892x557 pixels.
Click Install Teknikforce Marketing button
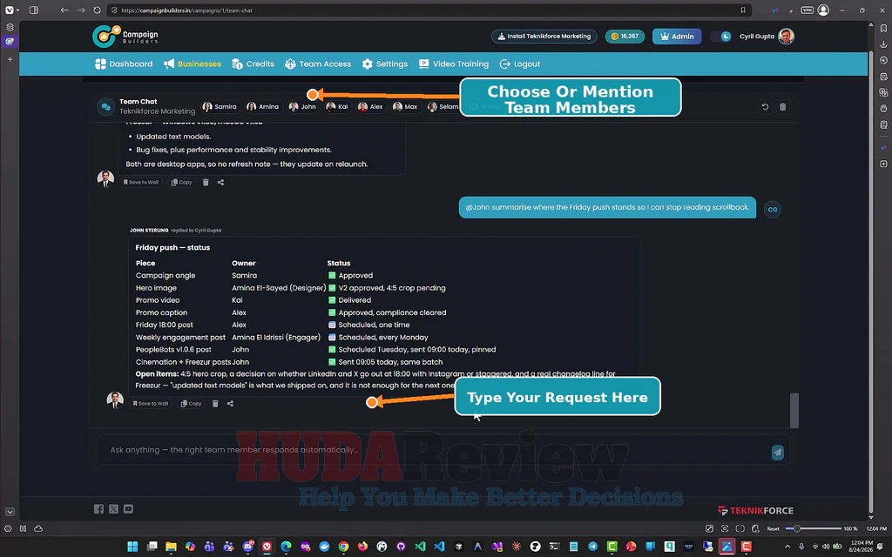(x=544, y=37)
